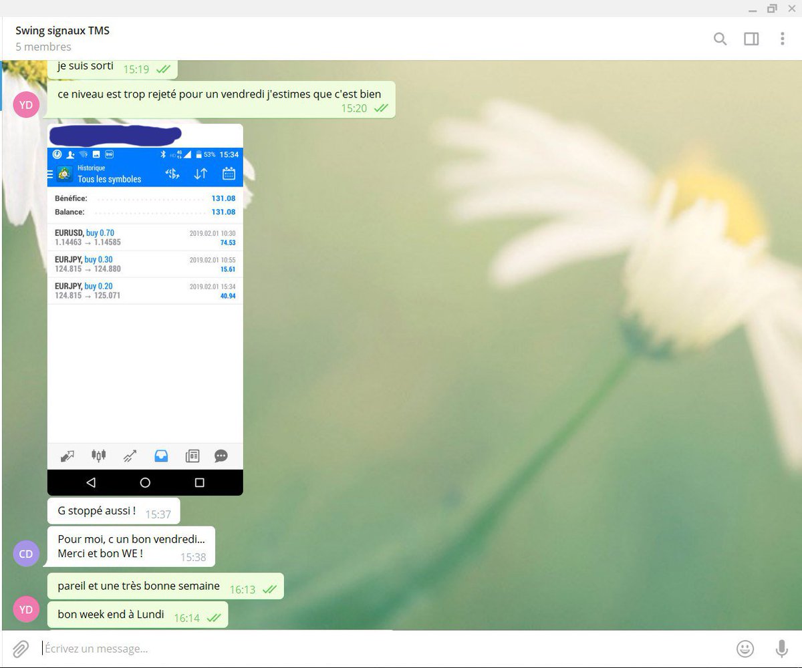
Task: Select the message Pour moi, c un bon vendredi
Action: click(x=131, y=546)
